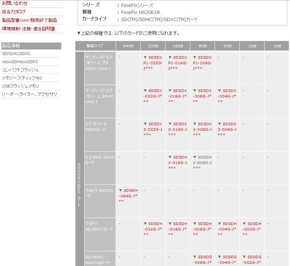Click the FinePixシリーズ series text
Screen dimensions: 290x266
137,6
